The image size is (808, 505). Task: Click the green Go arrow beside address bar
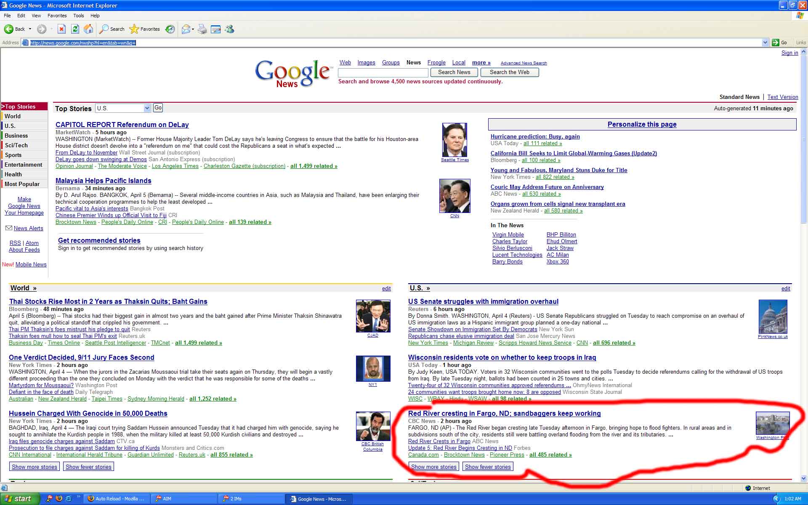[776, 43]
